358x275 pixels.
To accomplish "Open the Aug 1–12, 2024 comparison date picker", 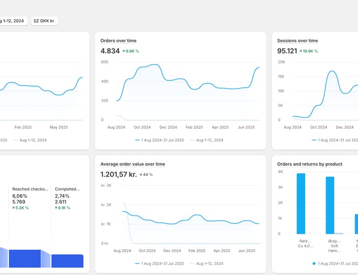I will (12, 21).
